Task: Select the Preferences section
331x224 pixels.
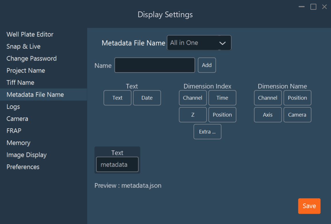Action: (23, 167)
